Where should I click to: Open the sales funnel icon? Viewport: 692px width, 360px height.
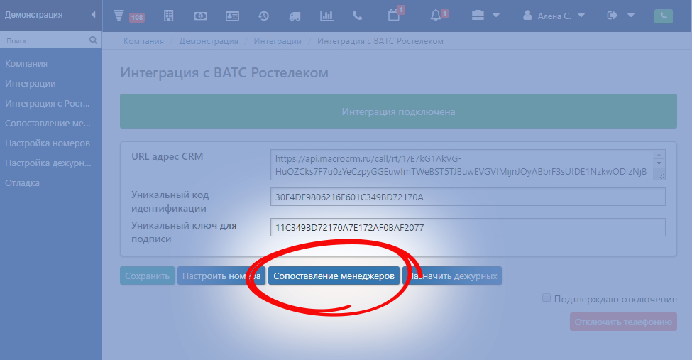(x=119, y=16)
